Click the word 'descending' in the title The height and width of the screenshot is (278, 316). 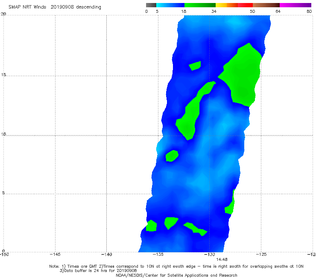tap(89, 7)
